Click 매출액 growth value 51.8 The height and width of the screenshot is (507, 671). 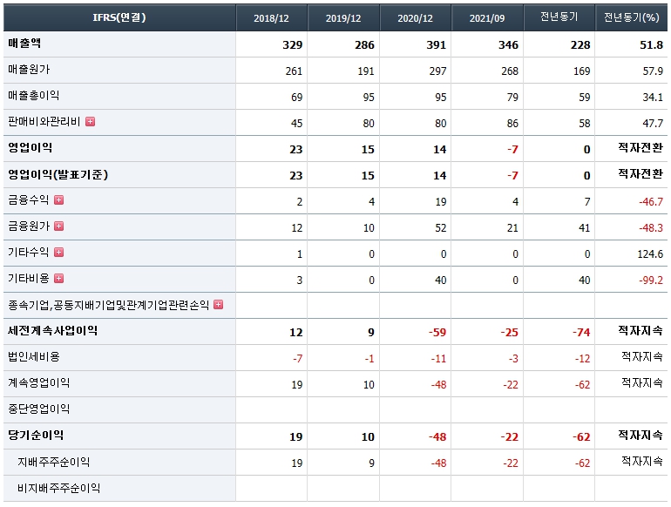(x=651, y=45)
